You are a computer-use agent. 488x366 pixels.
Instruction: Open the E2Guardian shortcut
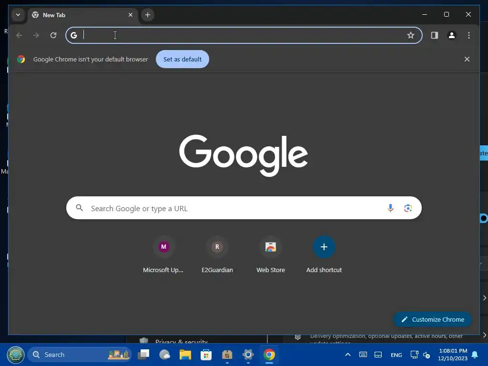point(217,254)
